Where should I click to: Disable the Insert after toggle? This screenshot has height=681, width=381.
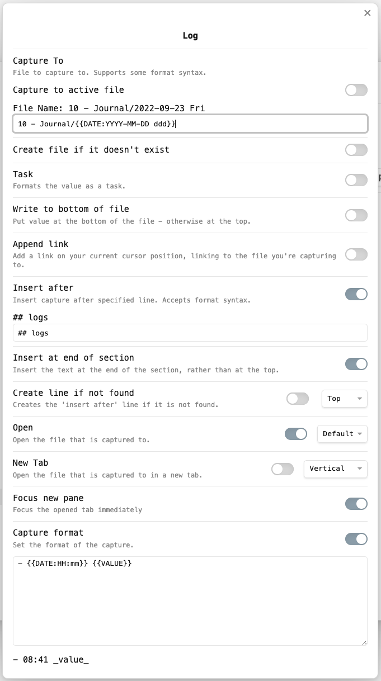[356, 294]
